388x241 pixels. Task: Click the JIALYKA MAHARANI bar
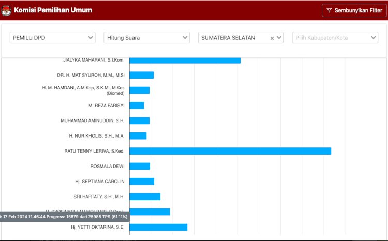pyautogui.click(x=185, y=60)
